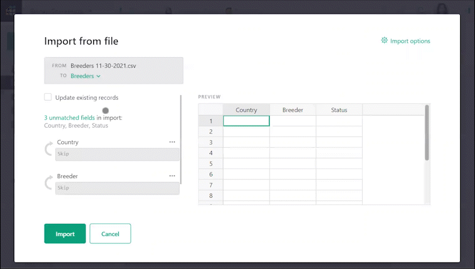Viewport: 475px width, 269px height.
Task: Click the Import options gear icon
Action: coord(384,41)
